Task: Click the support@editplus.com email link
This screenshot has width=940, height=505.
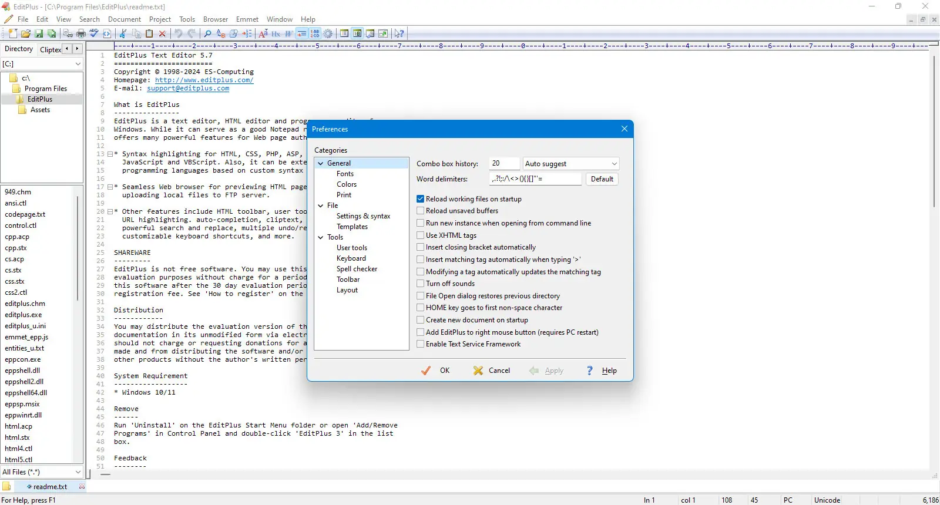Action: tap(188, 89)
